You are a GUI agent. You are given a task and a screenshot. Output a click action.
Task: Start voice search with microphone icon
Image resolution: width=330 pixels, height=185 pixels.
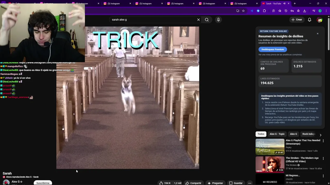point(218,20)
